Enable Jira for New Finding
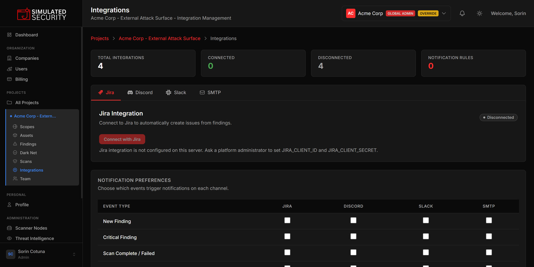534x267 pixels. tap(287, 220)
